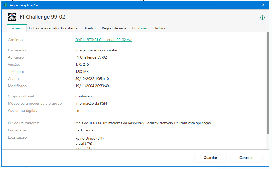Viewport: 272px width, 169px height.
Task: Click the size value '1,93 MB'
Action: 82,72
